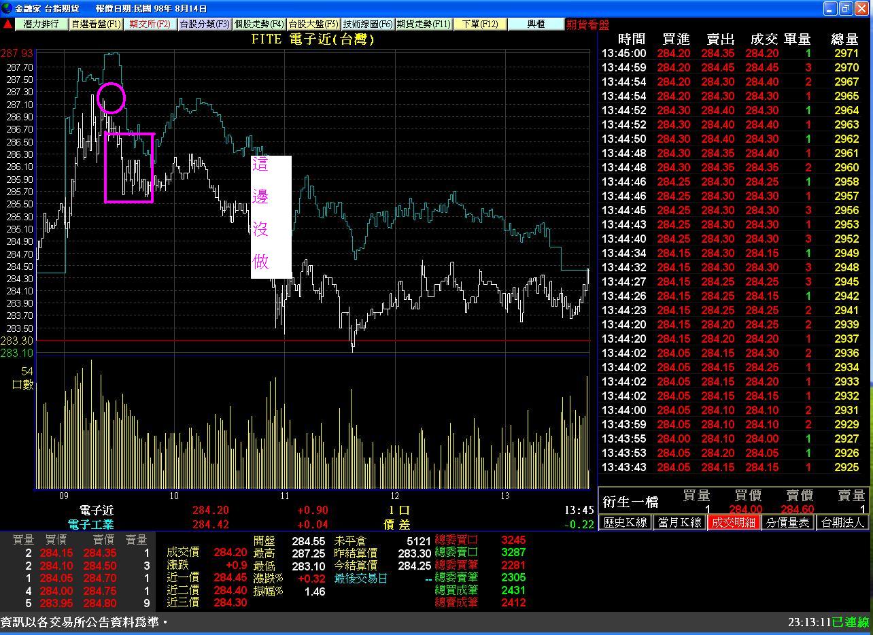Image resolution: width=873 pixels, height=635 pixels.
Task: Click the 09 time axis label
Action: click(64, 496)
